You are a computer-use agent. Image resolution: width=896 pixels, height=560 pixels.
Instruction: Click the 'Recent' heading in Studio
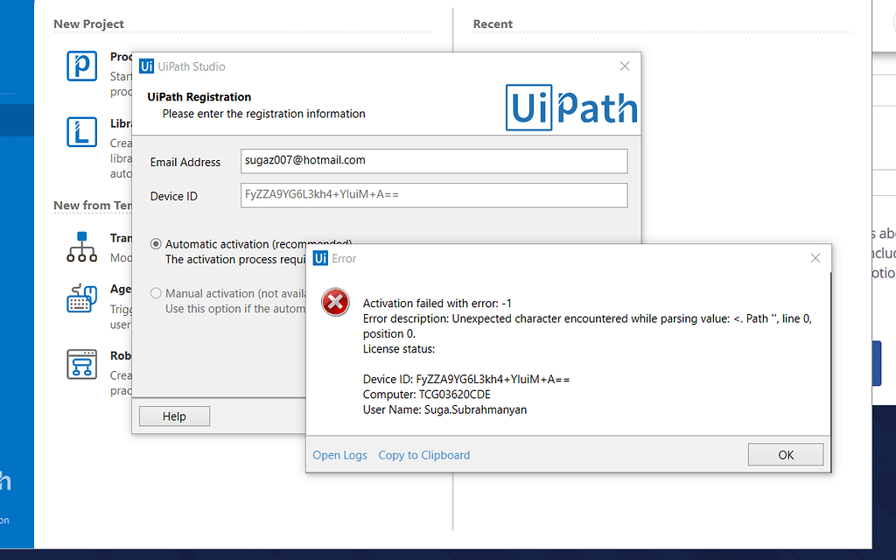click(x=493, y=24)
